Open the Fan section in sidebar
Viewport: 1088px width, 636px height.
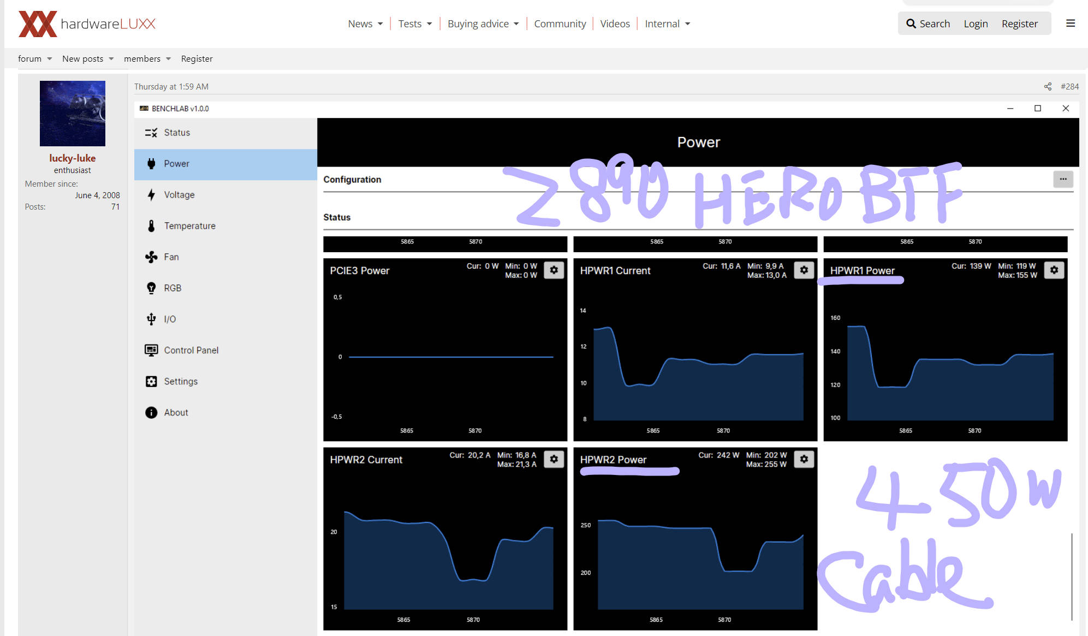(171, 257)
